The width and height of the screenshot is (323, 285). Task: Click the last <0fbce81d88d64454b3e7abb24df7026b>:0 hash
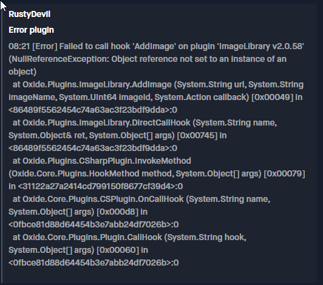(x=93, y=263)
